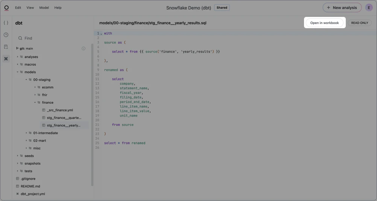Click the file icon of _src_finance.yml
The width and height of the screenshot is (377, 201).
click(44, 110)
